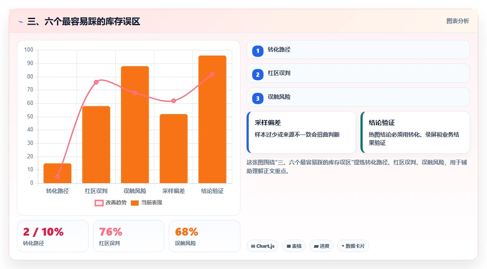Open the 结论验证 card
The height and width of the screenshot is (269, 487).
point(415,132)
